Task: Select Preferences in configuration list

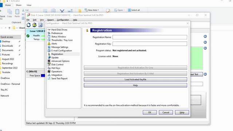Action: tap(57, 33)
